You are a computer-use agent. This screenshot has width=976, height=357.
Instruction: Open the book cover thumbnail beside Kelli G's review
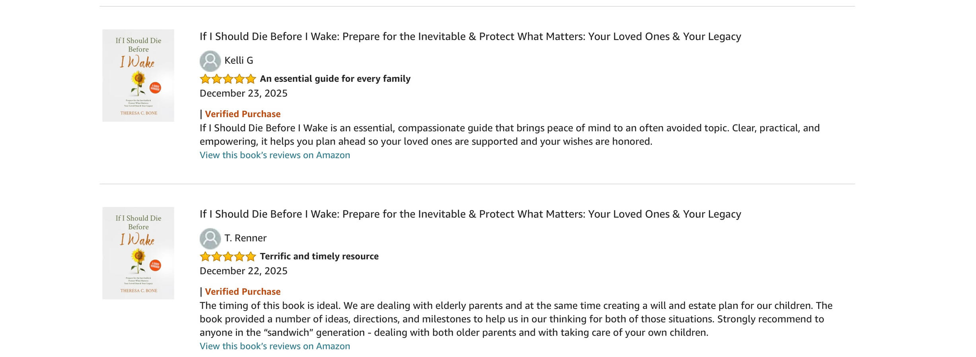pyautogui.click(x=138, y=75)
